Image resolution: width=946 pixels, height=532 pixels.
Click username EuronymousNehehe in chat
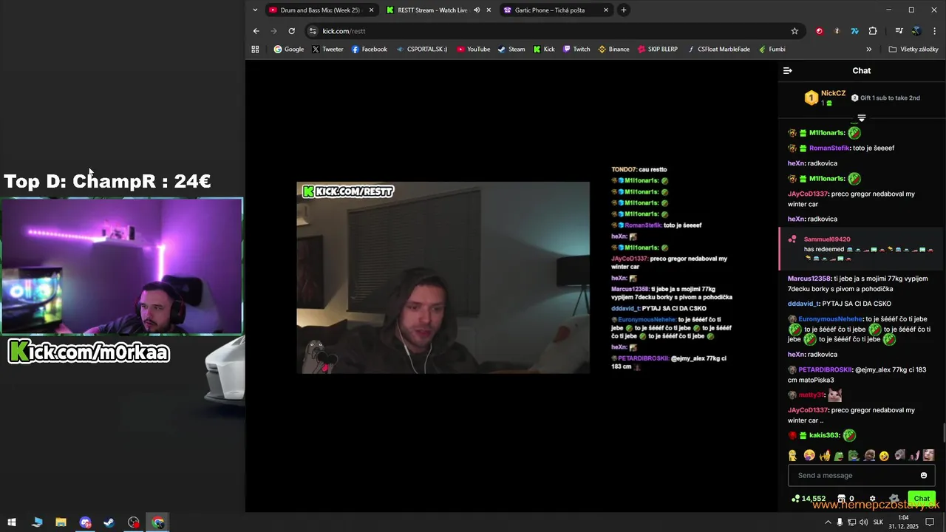831,319
